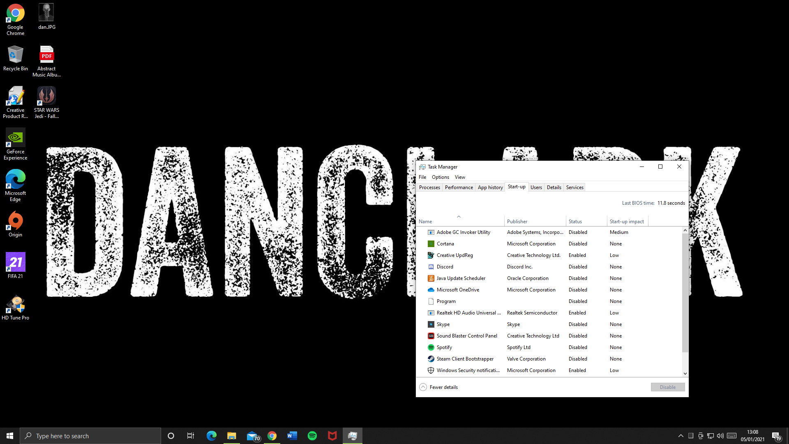Click the Sound Blaster Control Panel icon
Screen dimensions: 789x444
[x=431, y=336]
